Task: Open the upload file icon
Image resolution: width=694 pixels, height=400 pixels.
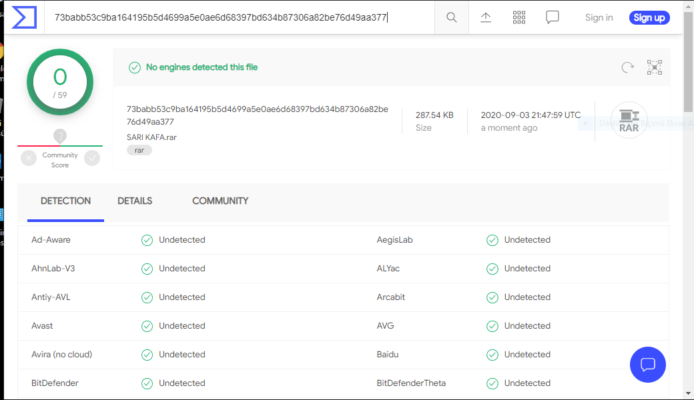Action: (x=486, y=17)
